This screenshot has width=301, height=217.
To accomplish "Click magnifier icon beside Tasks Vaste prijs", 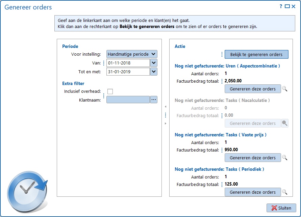I will 285,158.
